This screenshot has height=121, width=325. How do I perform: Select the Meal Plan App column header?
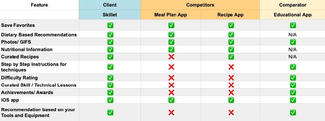point(171,15)
